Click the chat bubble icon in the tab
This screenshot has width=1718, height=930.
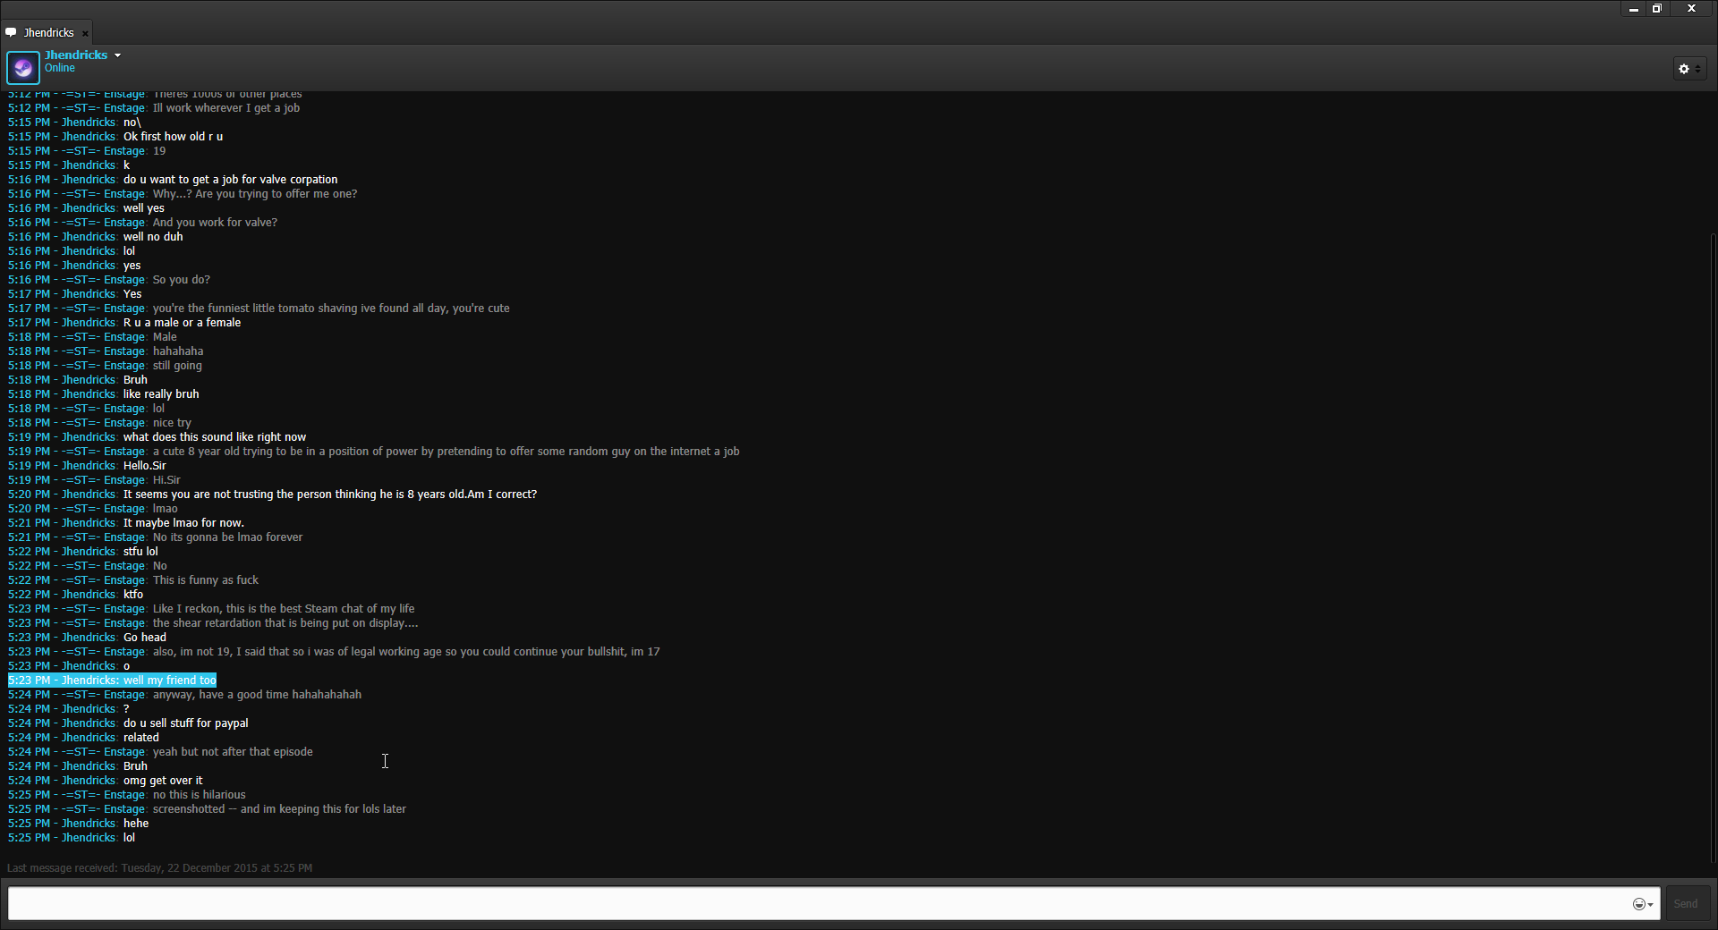pyautogui.click(x=11, y=32)
